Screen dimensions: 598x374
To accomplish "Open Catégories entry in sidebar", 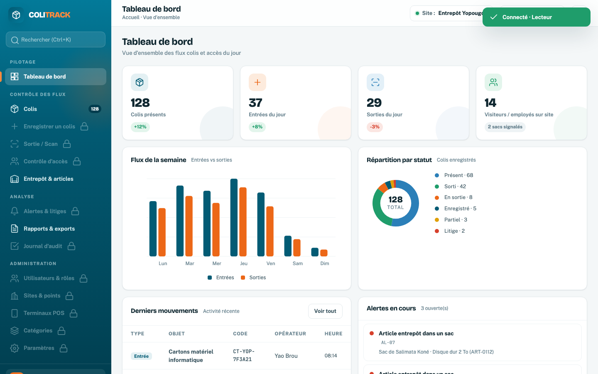I will 56,330.
